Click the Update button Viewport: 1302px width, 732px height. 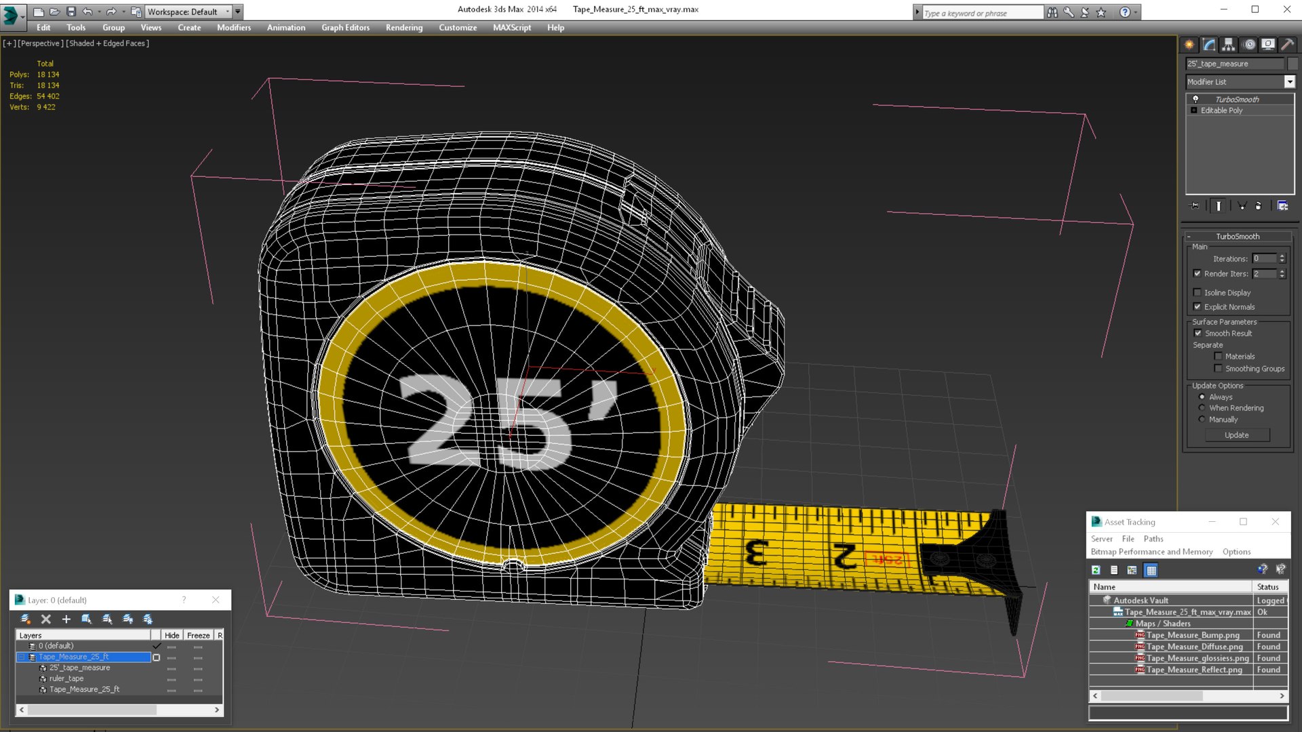point(1237,435)
